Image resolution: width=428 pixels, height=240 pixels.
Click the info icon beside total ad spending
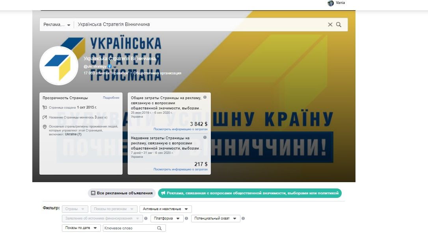pyautogui.click(x=205, y=97)
